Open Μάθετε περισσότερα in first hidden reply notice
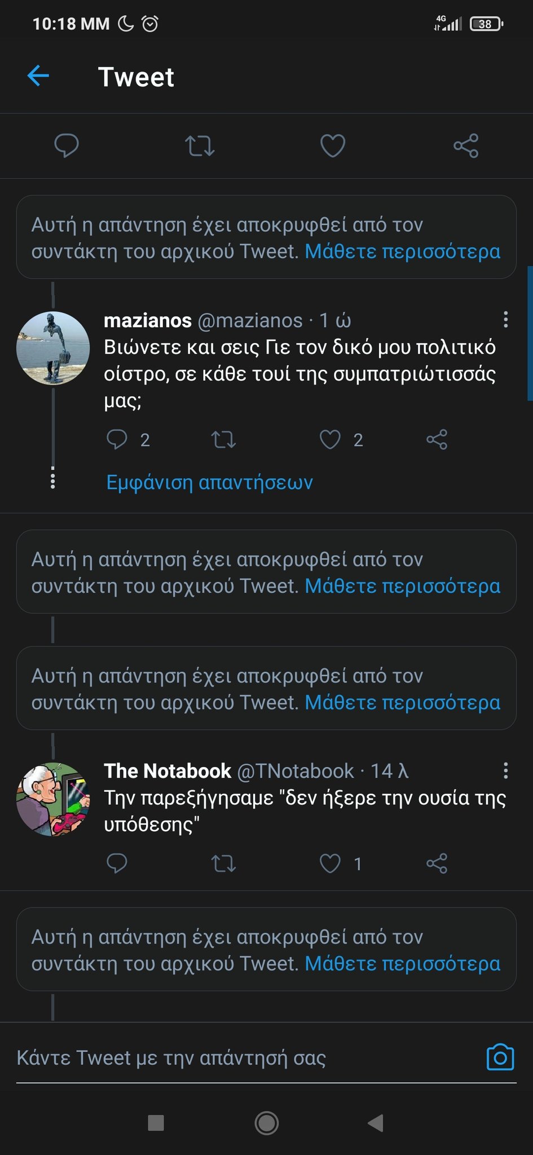The height and width of the screenshot is (1155, 533). coord(403,251)
